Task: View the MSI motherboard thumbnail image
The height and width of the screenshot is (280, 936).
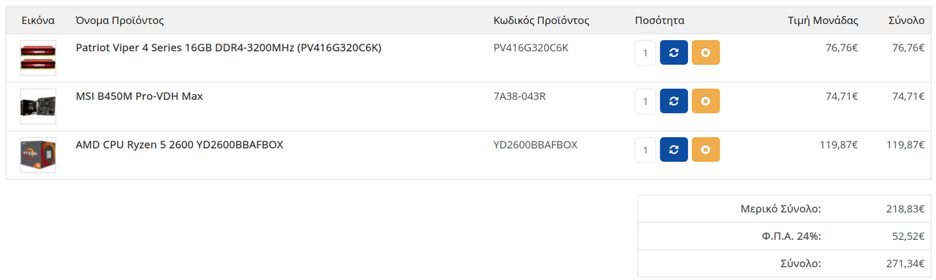Action: pyautogui.click(x=38, y=106)
